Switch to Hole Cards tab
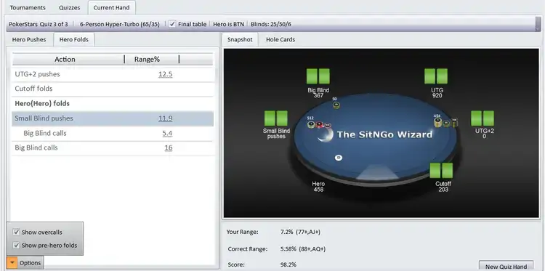Image resolution: width=545 pixels, height=271 pixels. tap(280, 40)
